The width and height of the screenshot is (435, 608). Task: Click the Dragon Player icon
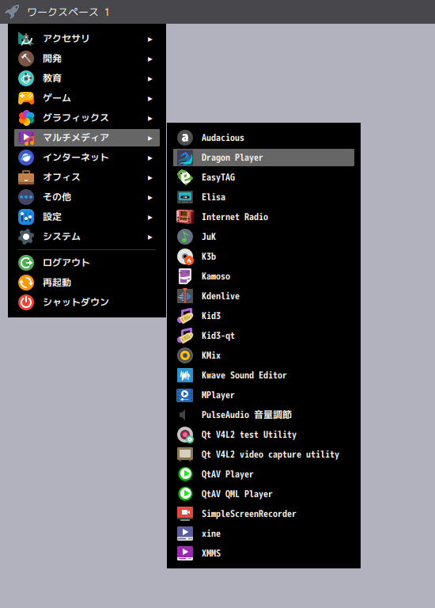pyautogui.click(x=185, y=158)
